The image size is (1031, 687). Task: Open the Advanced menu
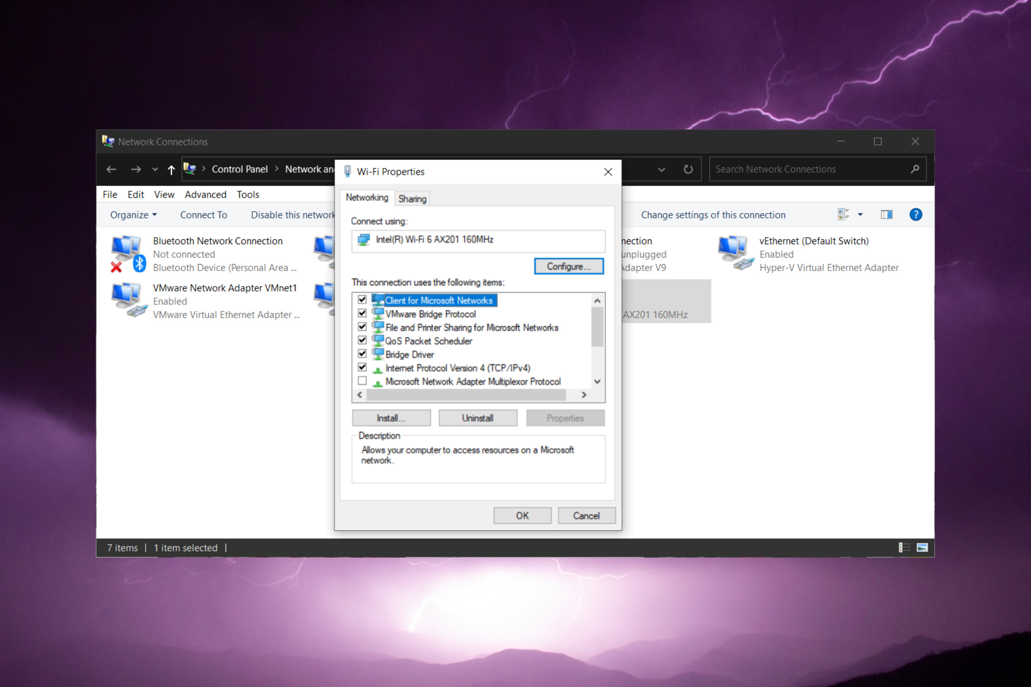click(206, 194)
